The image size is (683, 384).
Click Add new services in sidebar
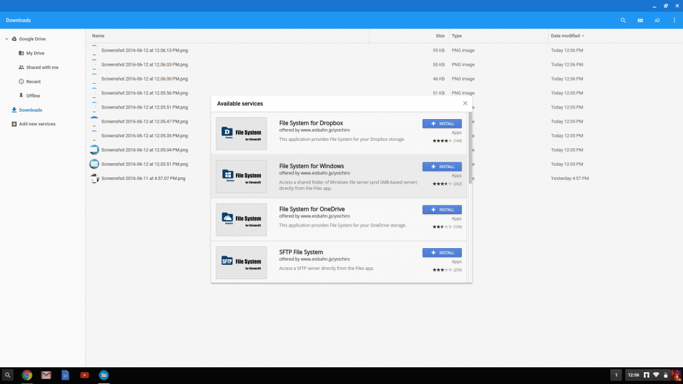[37, 124]
